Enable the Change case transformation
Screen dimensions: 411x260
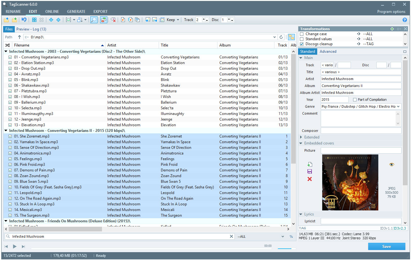[x=302, y=34]
